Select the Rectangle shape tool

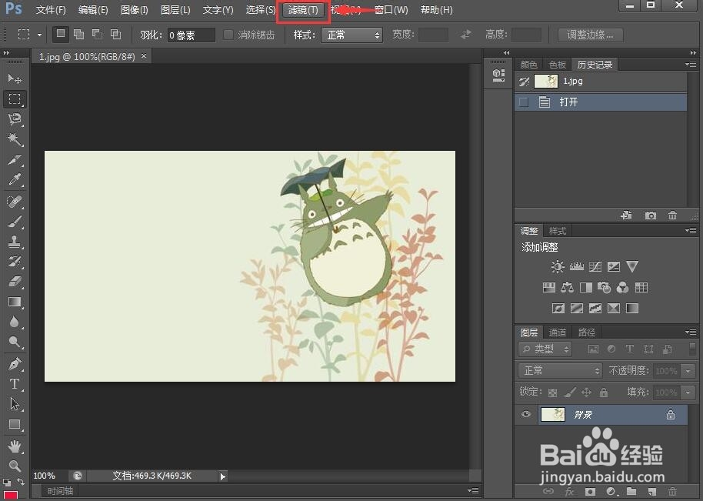tap(15, 424)
